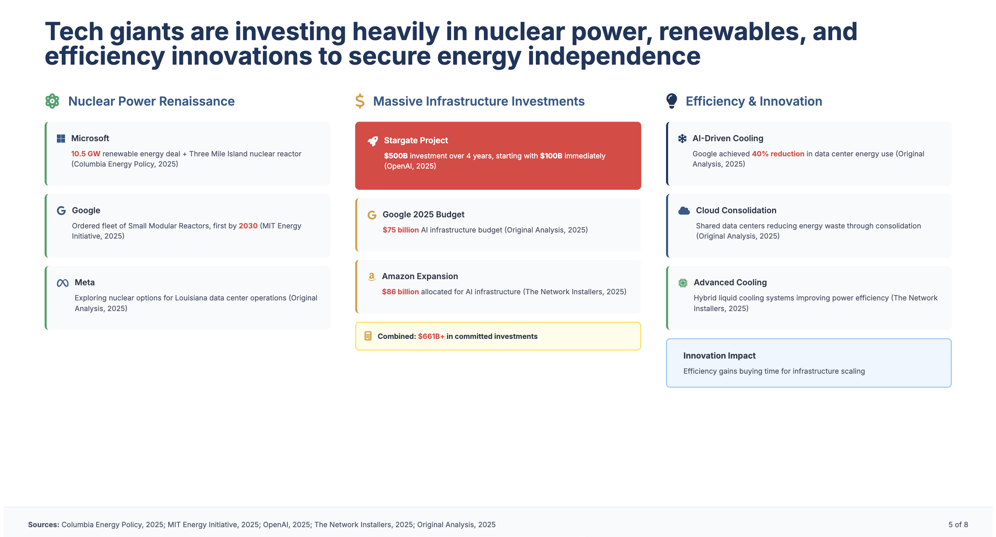
Task: Click the Amazon Expansion title
Action: (420, 276)
